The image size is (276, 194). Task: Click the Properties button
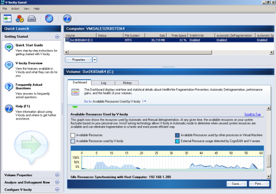79,60
